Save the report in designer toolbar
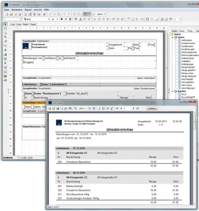Viewport: 199px width, 211px height. (x=16, y=14)
